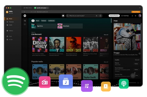The height and width of the screenshot is (97, 147).
Task: Click Explore Premium
Action: 114,16
